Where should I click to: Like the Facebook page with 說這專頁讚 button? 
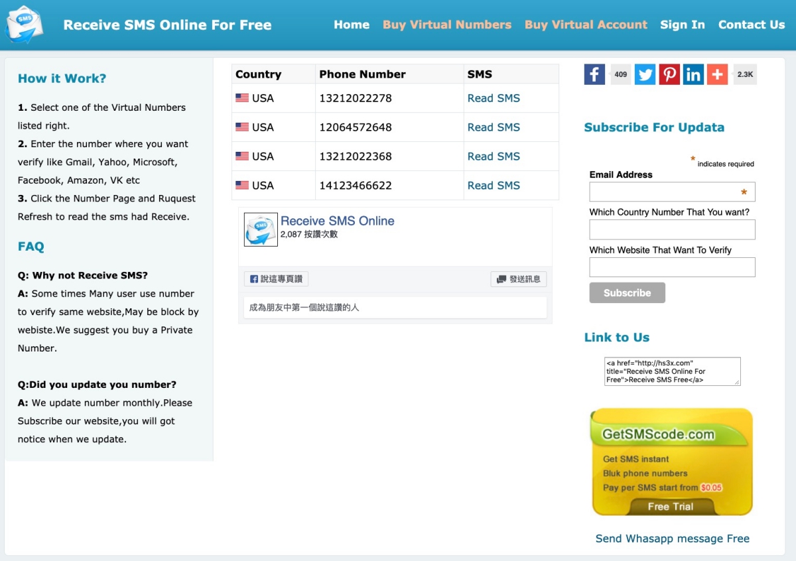tap(276, 279)
